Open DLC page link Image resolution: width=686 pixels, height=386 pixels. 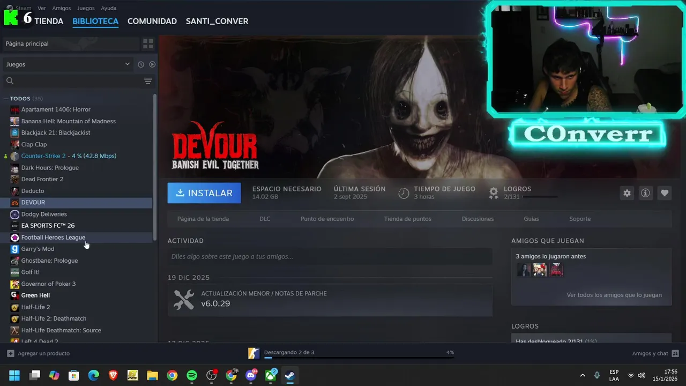coord(265,219)
